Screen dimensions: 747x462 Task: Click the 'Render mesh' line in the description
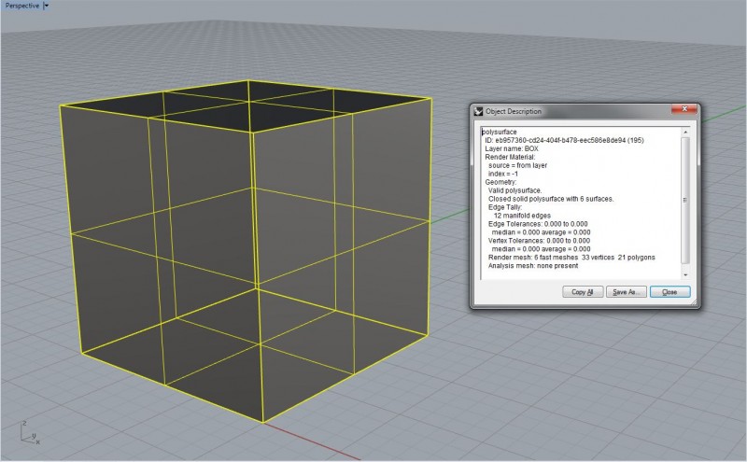click(x=570, y=257)
